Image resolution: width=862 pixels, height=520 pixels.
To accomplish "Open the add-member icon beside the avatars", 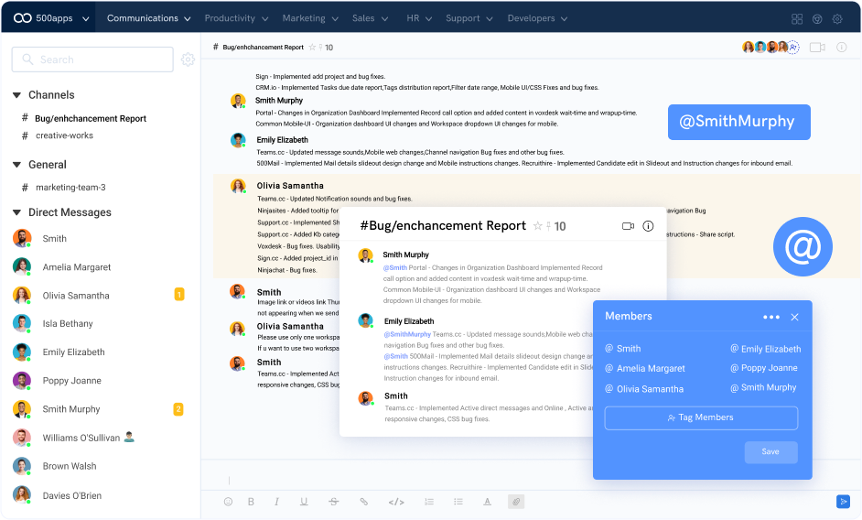I will (794, 48).
